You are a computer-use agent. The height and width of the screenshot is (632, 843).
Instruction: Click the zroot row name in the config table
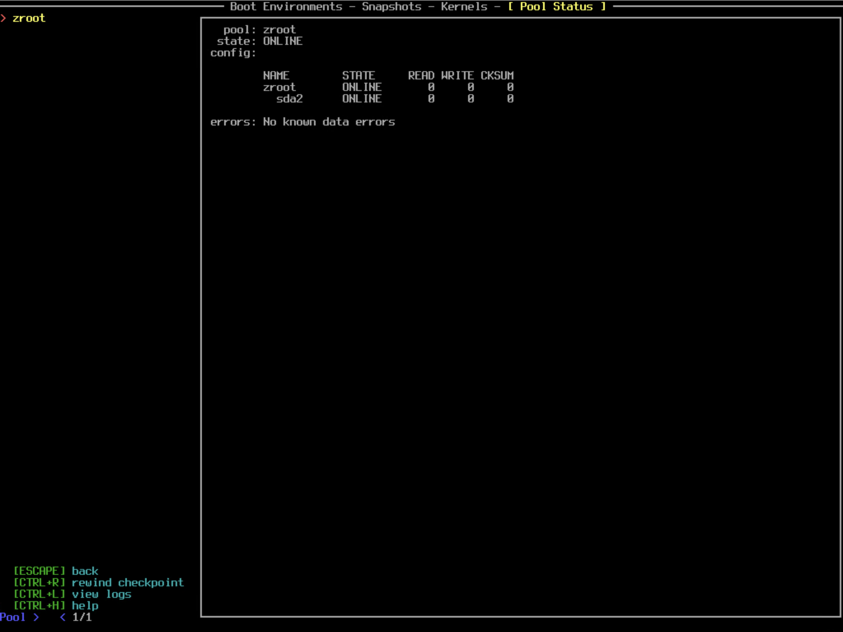coord(279,87)
